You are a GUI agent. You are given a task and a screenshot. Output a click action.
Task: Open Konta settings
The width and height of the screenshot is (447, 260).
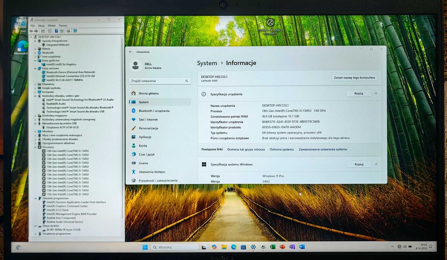coord(160,146)
